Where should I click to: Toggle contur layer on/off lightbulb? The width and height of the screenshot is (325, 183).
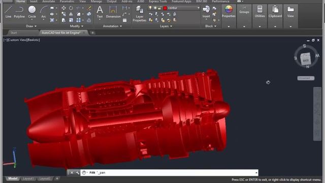coord(150,8)
